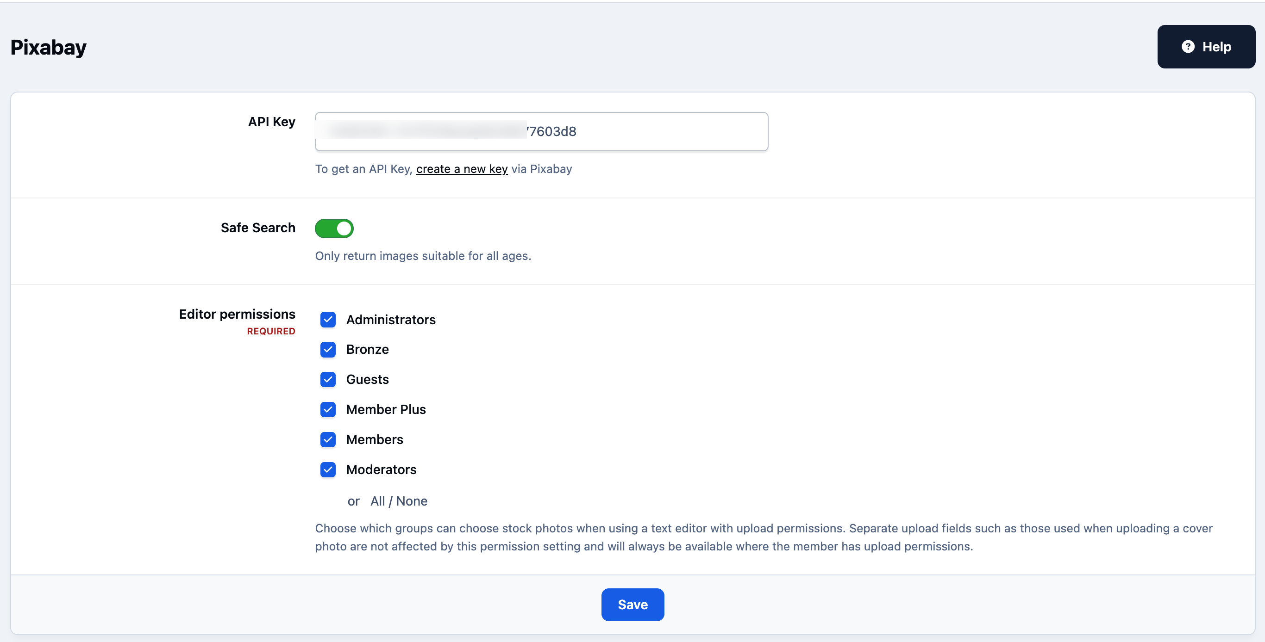Click the Administrators label text
This screenshot has width=1265, height=642.
tap(391, 320)
